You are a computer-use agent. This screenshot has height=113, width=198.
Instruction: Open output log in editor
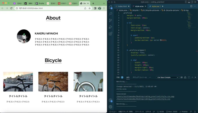(x=189, y=77)
